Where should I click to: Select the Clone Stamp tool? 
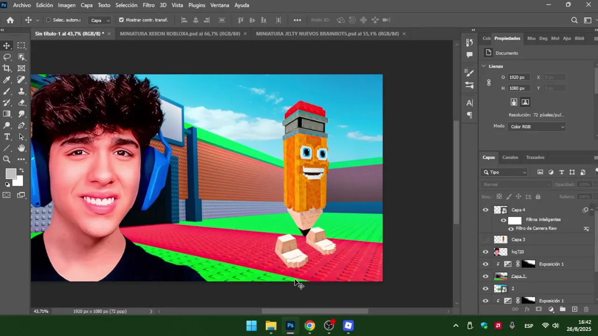click(x=21, y=91)
